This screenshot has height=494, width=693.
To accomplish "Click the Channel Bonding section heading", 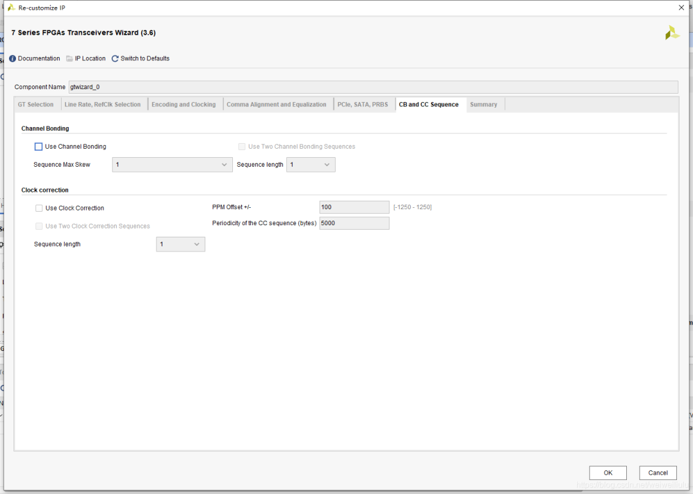I will 45,128.
